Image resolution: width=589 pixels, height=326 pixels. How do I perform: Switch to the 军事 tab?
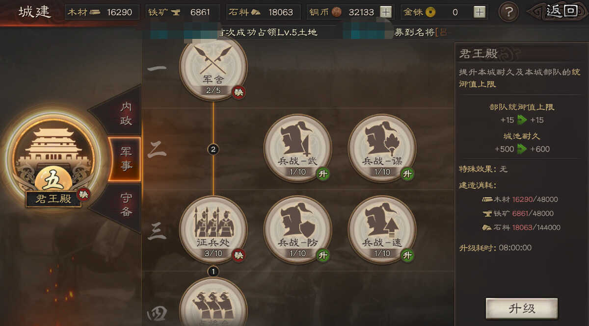126,159
